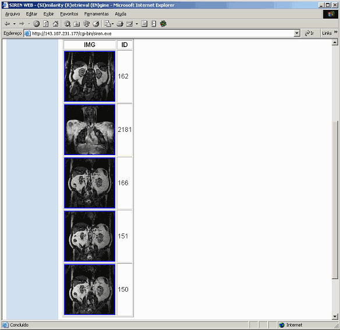This screenshot has height=330, width=340.
Task: Open Favorites folder toolbar icon
Action: (77, 24)
